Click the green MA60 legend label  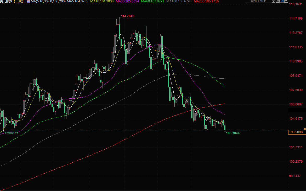[152, 1]
